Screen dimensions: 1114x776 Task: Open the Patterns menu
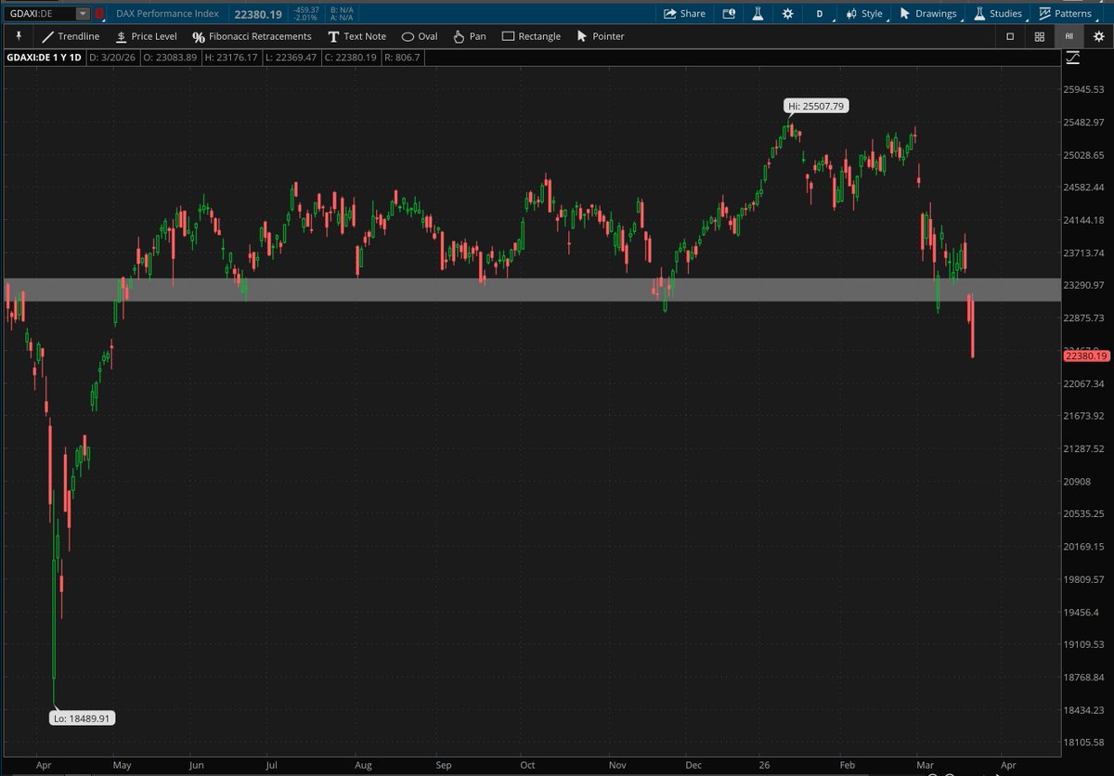tap(1065, 14)
